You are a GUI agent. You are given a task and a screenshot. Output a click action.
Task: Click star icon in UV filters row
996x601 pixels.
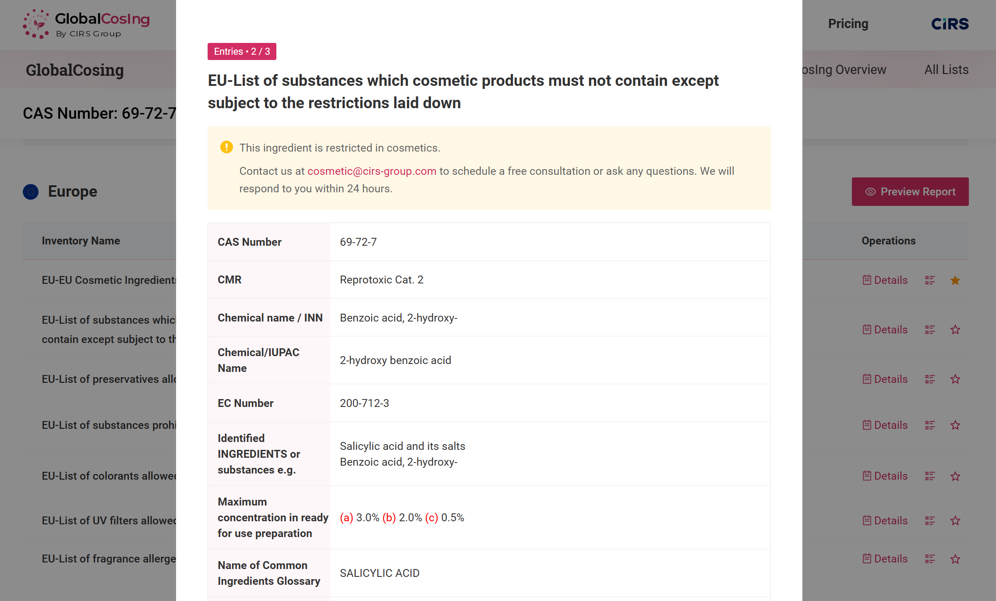click(x=955, y=521)
